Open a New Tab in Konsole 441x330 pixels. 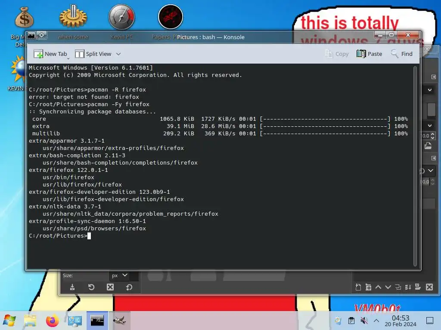[x=50, y=54]
